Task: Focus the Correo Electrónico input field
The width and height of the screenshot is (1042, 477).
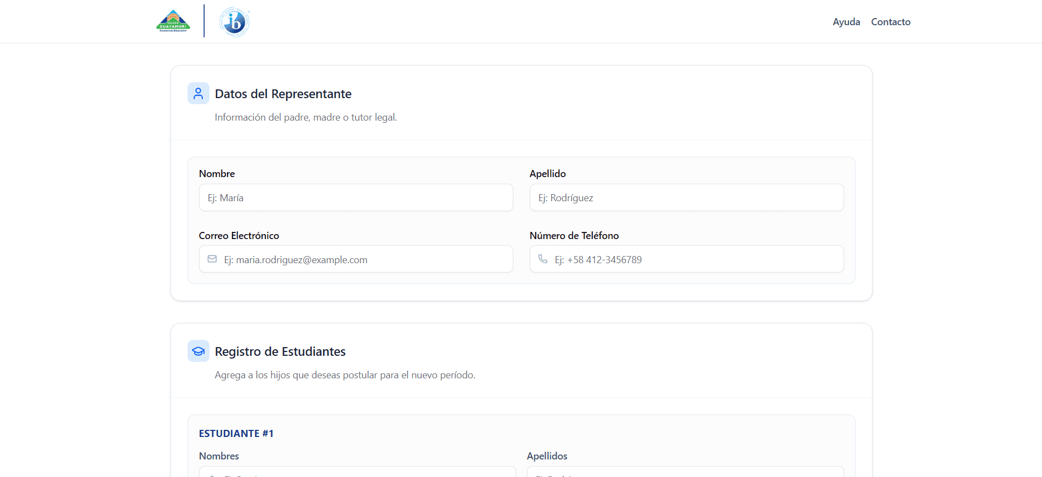Action: [x=356, y=259]
